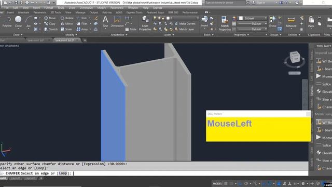Click the Channel item in Imperial tool palette
Viewport: 332px width, 187px height.
coord(325,107)
